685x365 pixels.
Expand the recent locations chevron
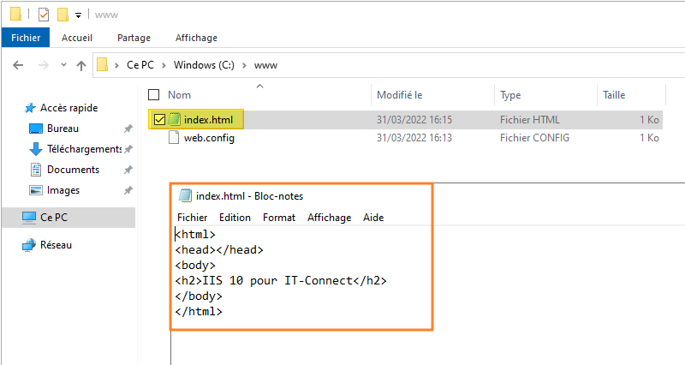coord(60,65)
